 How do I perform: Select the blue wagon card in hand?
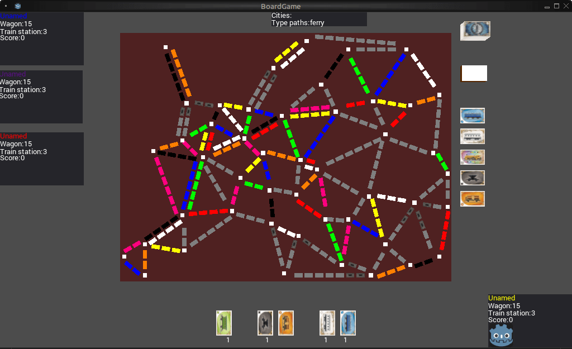[x=347, y=323]
